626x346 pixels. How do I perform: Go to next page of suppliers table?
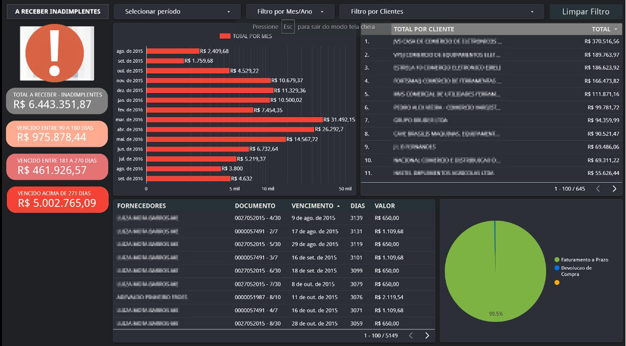(x=427, y=335)
